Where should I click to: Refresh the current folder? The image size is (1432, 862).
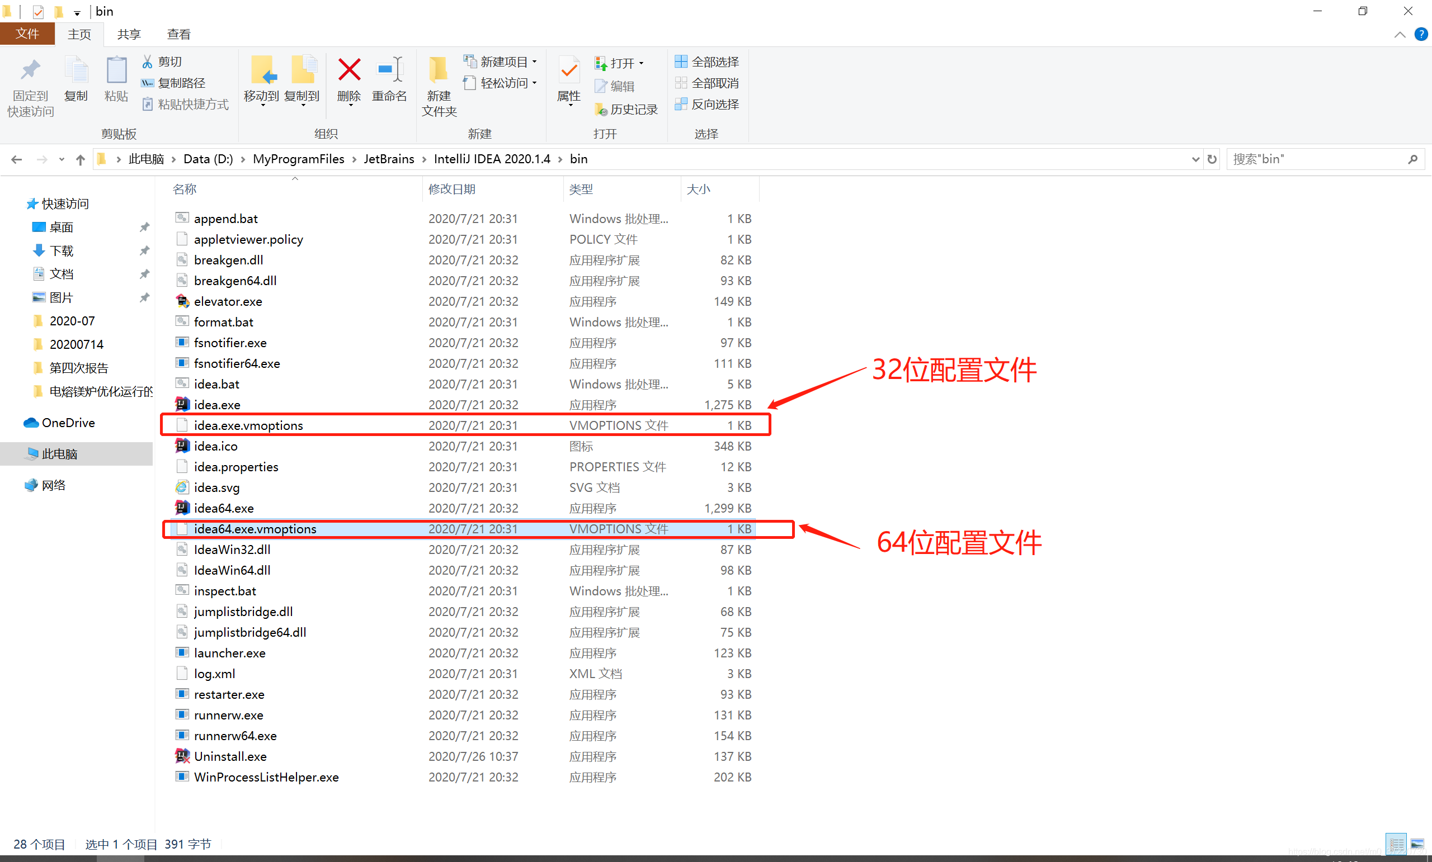(1212, 159)
